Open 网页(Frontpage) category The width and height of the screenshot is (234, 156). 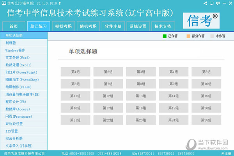coord(24,117)
